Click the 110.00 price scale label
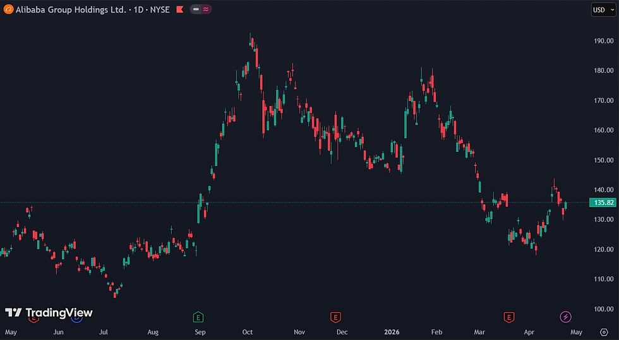Viewport: 619px width, 340px height. 604,279
